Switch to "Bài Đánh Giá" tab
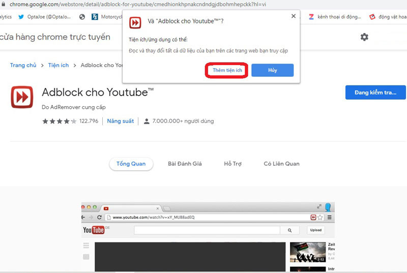 (185, 164)
